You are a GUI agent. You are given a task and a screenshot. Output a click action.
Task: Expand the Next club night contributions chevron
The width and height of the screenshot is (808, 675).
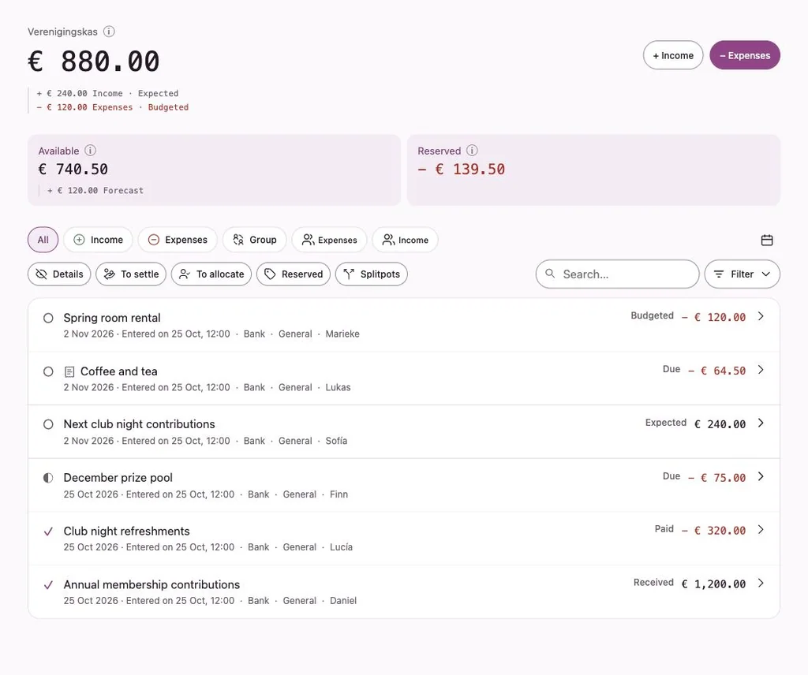click(x=761, y=423)
